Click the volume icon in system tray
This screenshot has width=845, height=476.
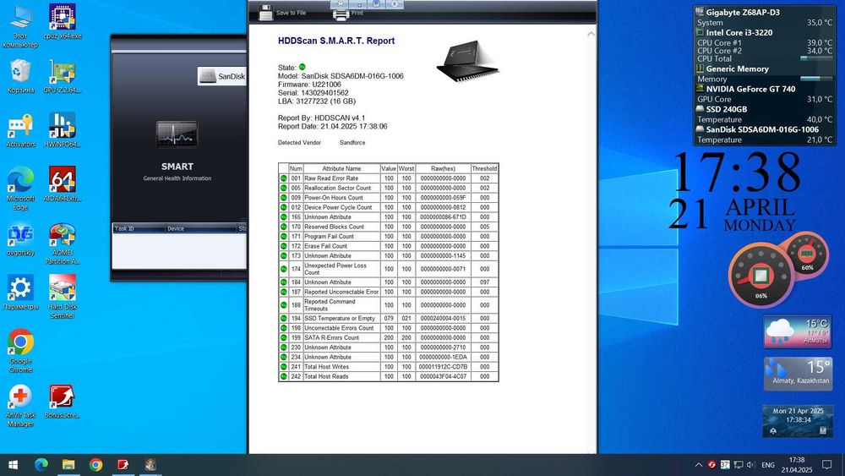751,465
